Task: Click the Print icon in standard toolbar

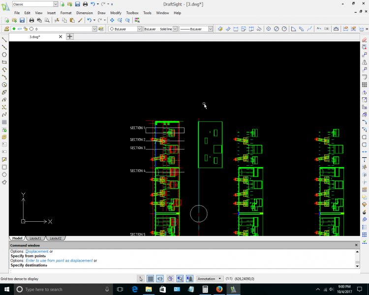Action: (31, 20)
